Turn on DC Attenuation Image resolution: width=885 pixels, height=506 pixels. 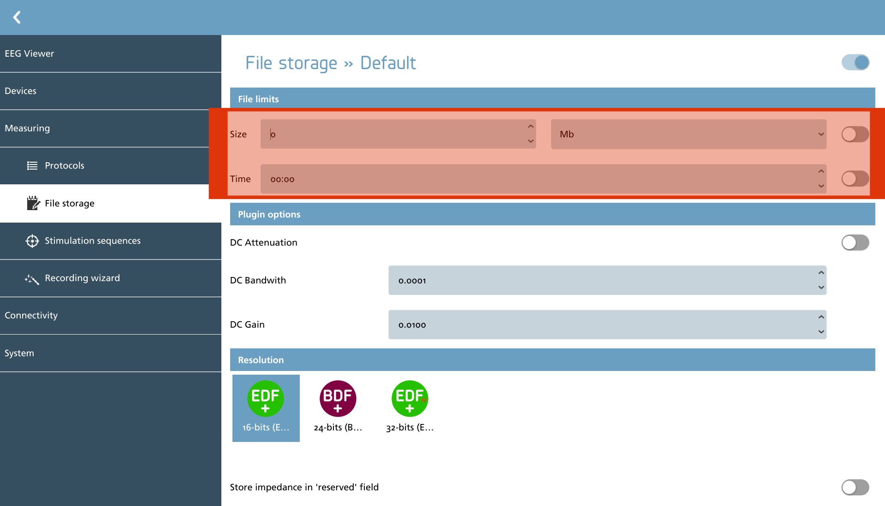pyautogui.click(x=855, y=242)
